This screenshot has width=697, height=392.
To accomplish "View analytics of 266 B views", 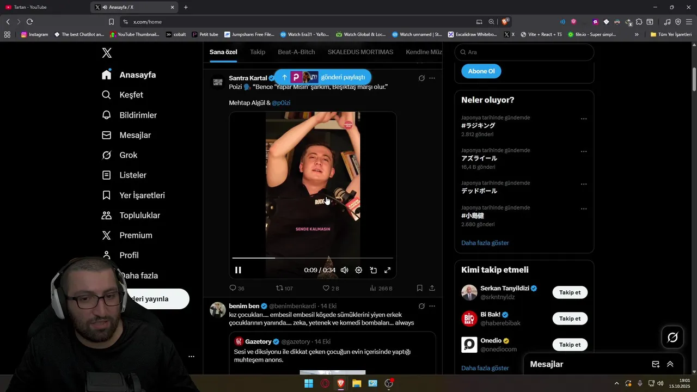I will [381, 288].
